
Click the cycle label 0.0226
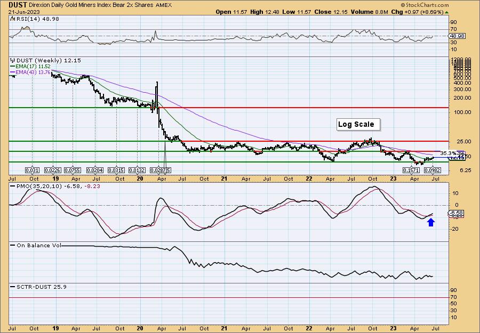53,170
